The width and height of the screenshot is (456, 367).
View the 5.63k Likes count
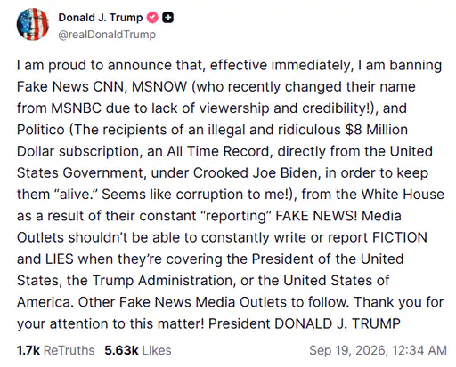click(121, 350)
